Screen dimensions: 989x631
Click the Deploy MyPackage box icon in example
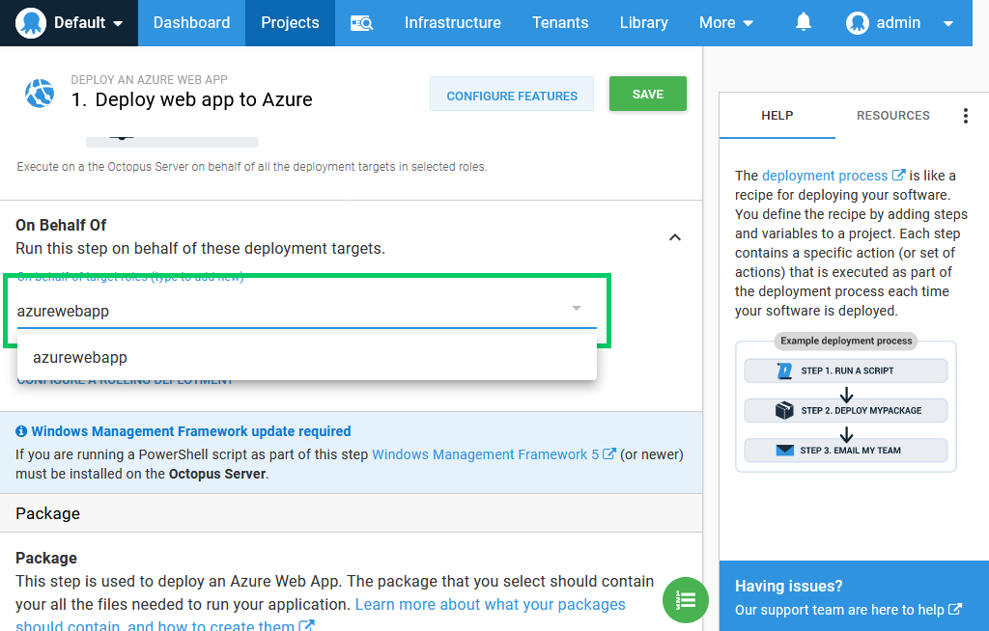784,410
